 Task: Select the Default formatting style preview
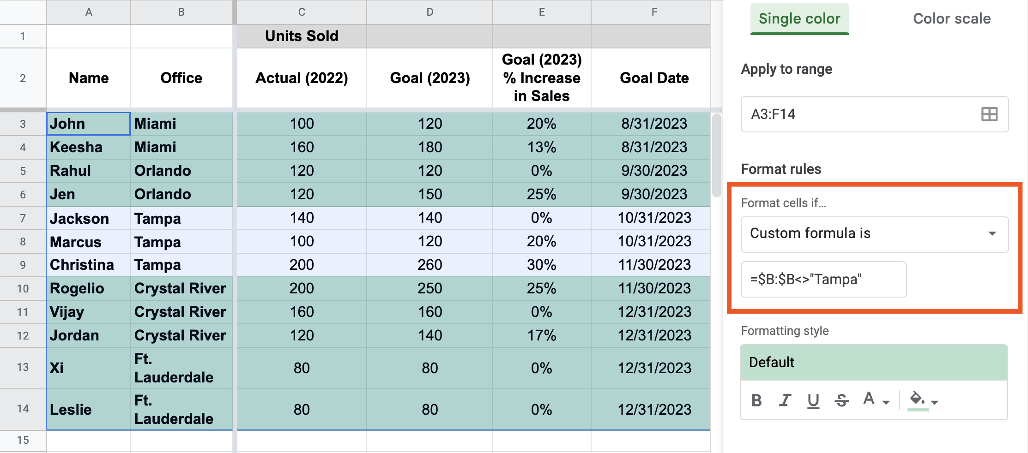point(874,363)
